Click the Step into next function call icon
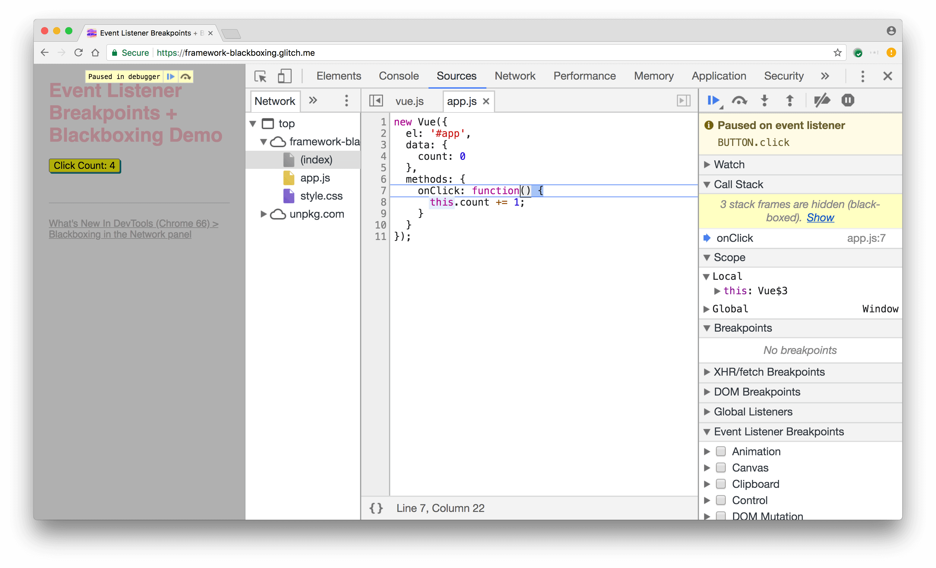Screen dimensions: 936x568 pos(764,100)
